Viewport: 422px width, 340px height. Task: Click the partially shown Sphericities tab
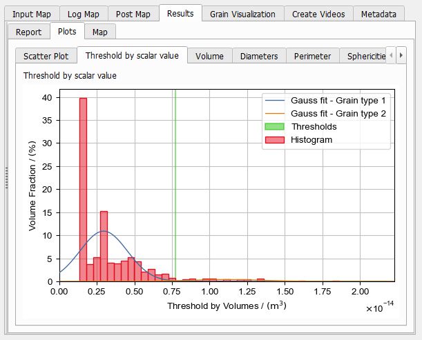pyautogui.click(x=363, y=56)
